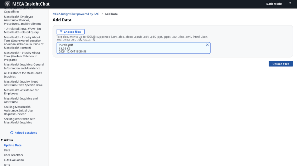
Task: Open session Unrelated Input: Wow
Action: pyautogui.click(x=22, y=30)
